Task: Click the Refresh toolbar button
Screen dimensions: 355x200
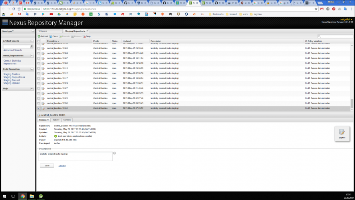Action: click(43, 36)
